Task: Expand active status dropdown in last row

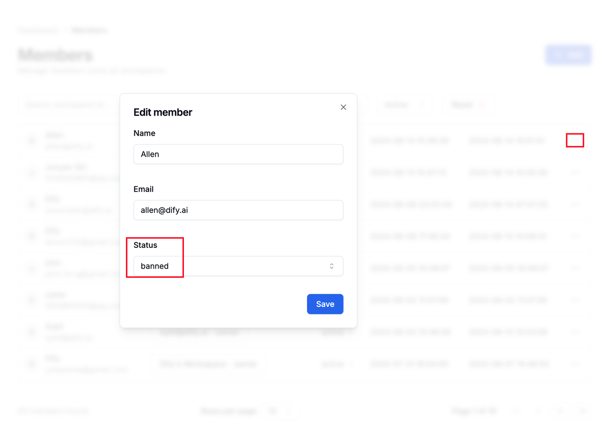Action: click(336, 363)
